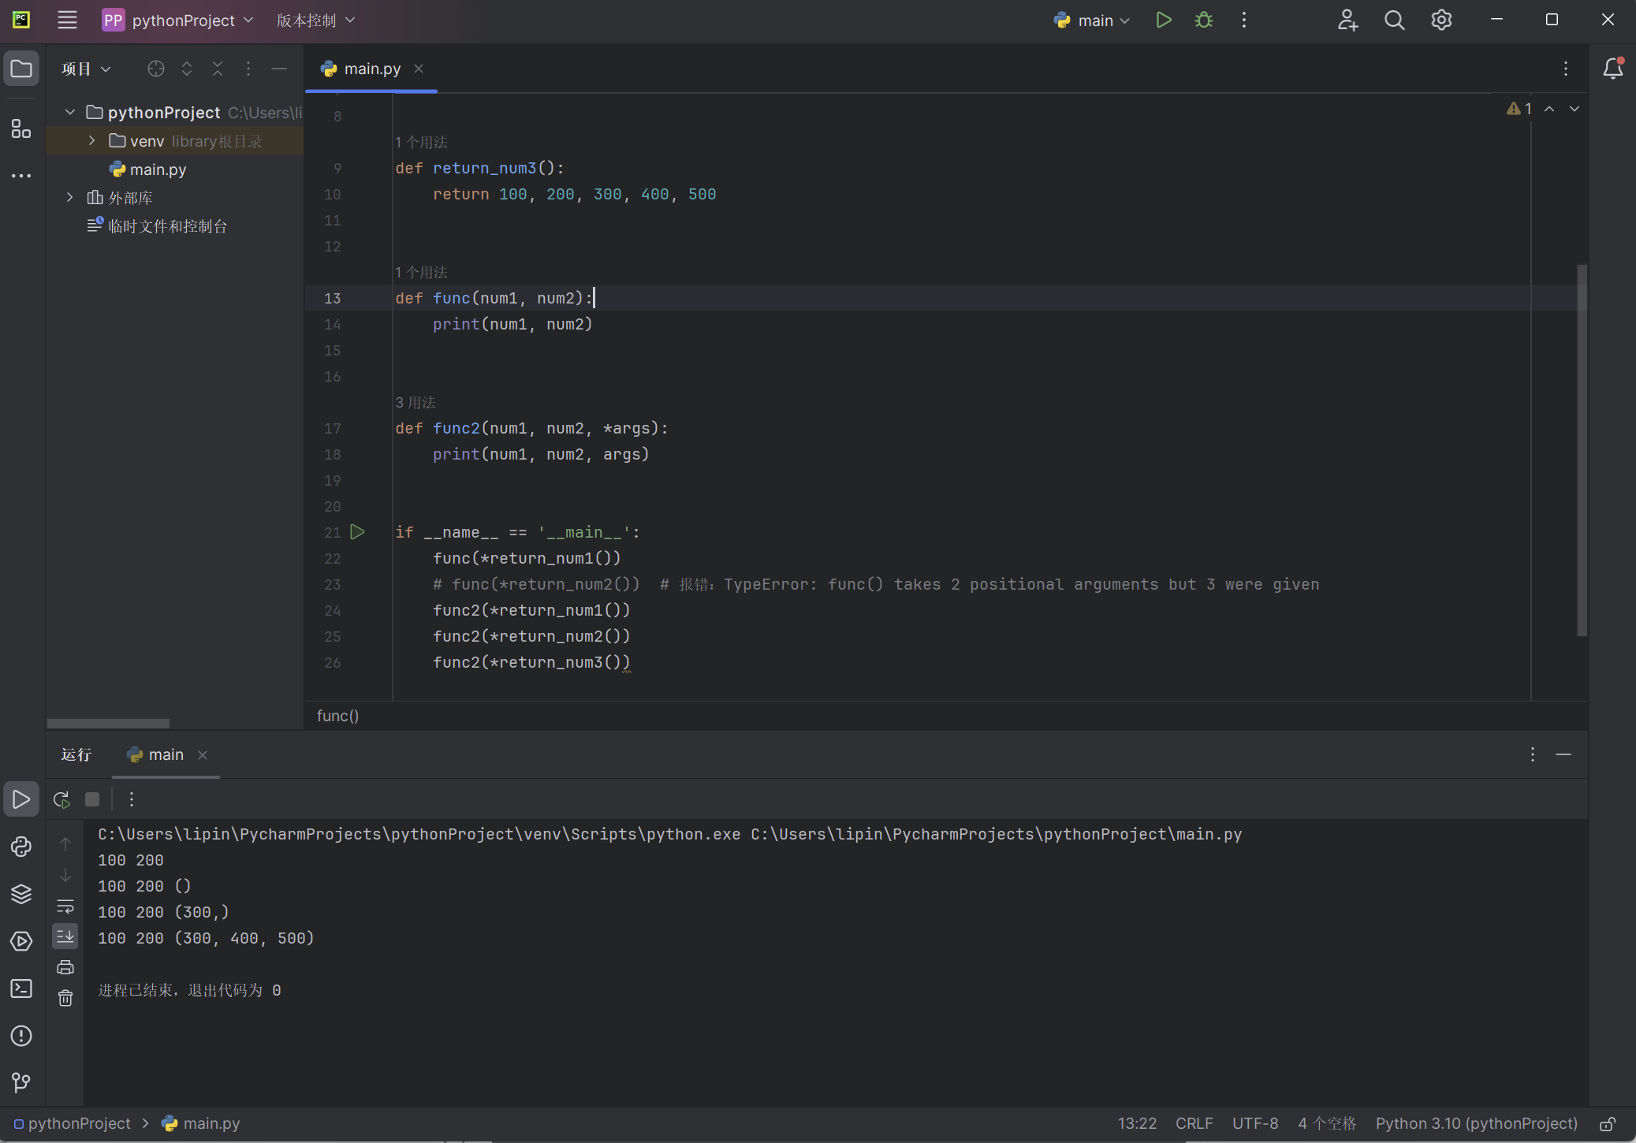Expand all items in project tree

click(187, 69)
